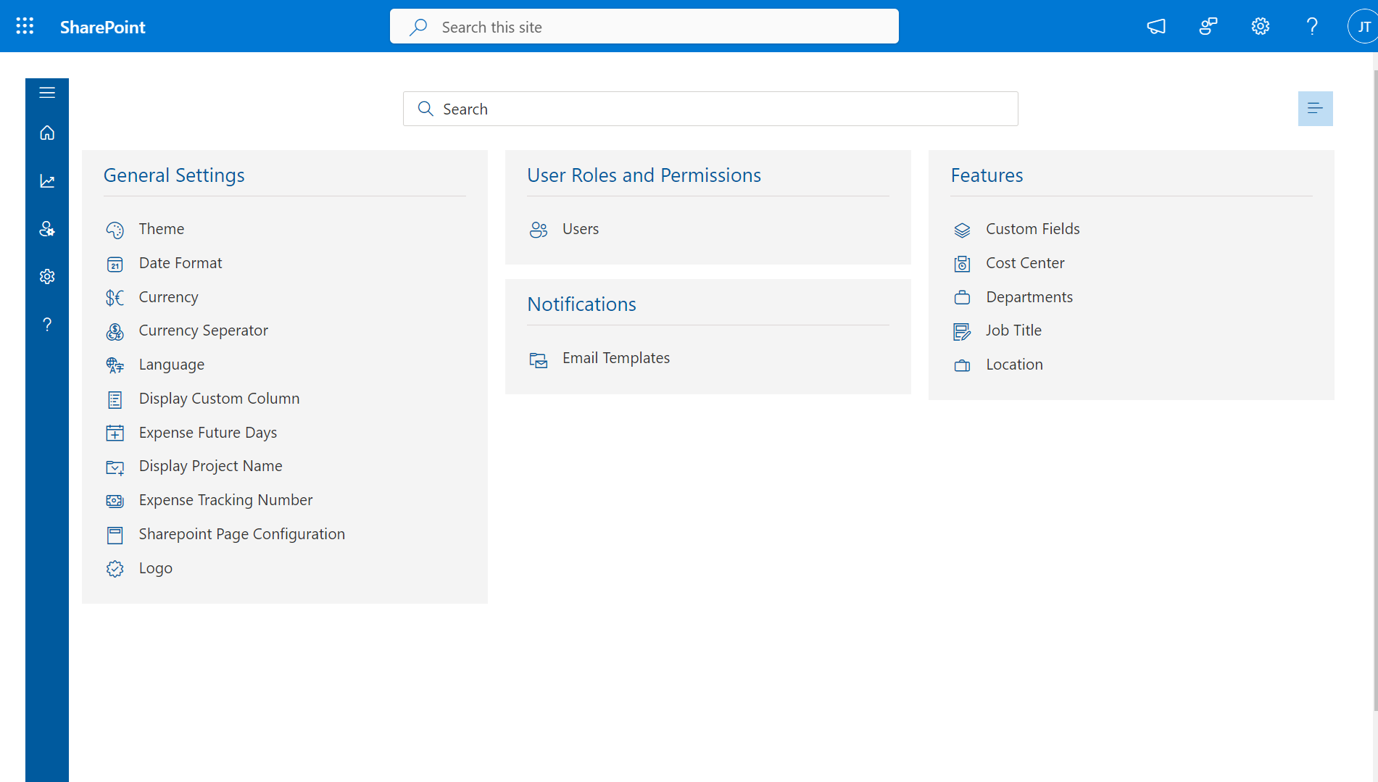The width and height of the screenshot is (1378, 782).
Task: Open the reports chart icon in sidebar
Action: point(47,181)
